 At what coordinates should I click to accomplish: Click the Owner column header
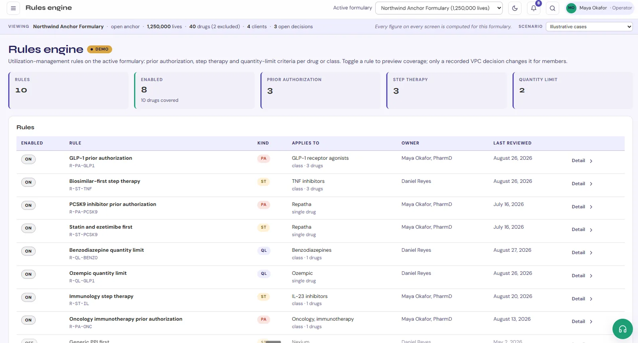(410, 143)
